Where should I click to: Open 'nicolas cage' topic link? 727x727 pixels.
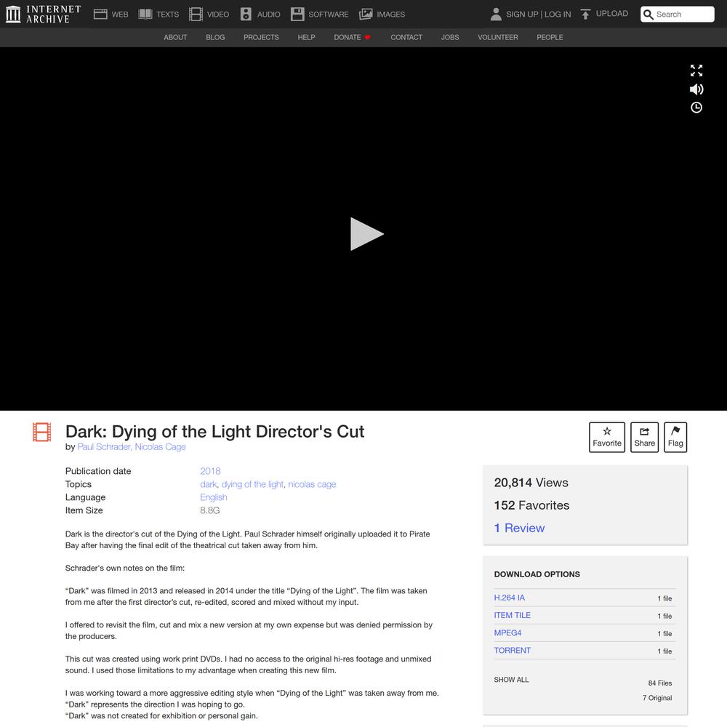pyautogui.click(x=312, y=484)
